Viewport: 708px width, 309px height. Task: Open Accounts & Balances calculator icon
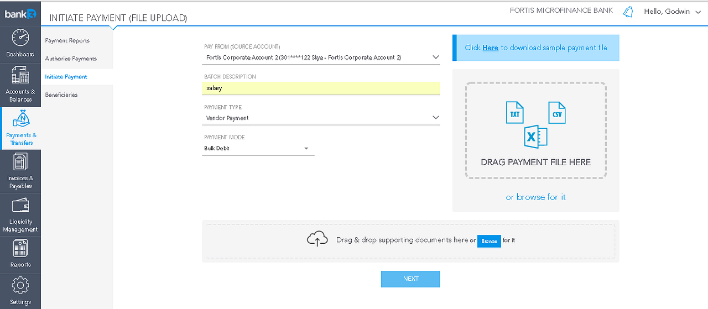pos(20,75)
